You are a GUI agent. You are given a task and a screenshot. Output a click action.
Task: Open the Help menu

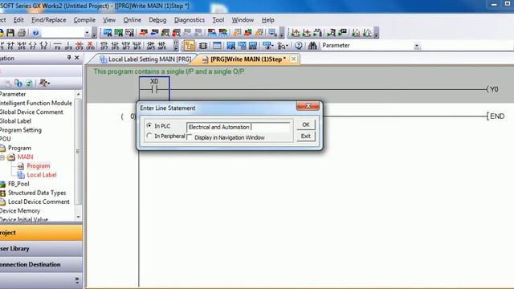tap(267, 20)
